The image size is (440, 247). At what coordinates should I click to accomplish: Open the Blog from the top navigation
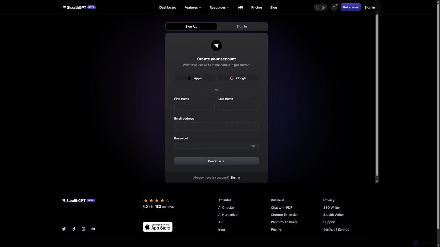coord(274,7)
